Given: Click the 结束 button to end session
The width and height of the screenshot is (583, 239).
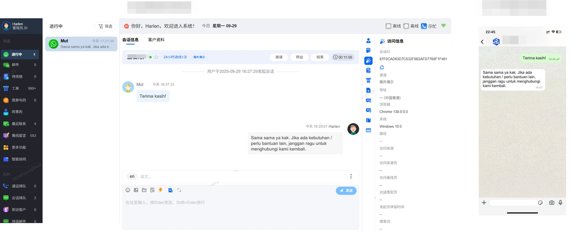Looking at the screenshot, I should tap(320, 57).
